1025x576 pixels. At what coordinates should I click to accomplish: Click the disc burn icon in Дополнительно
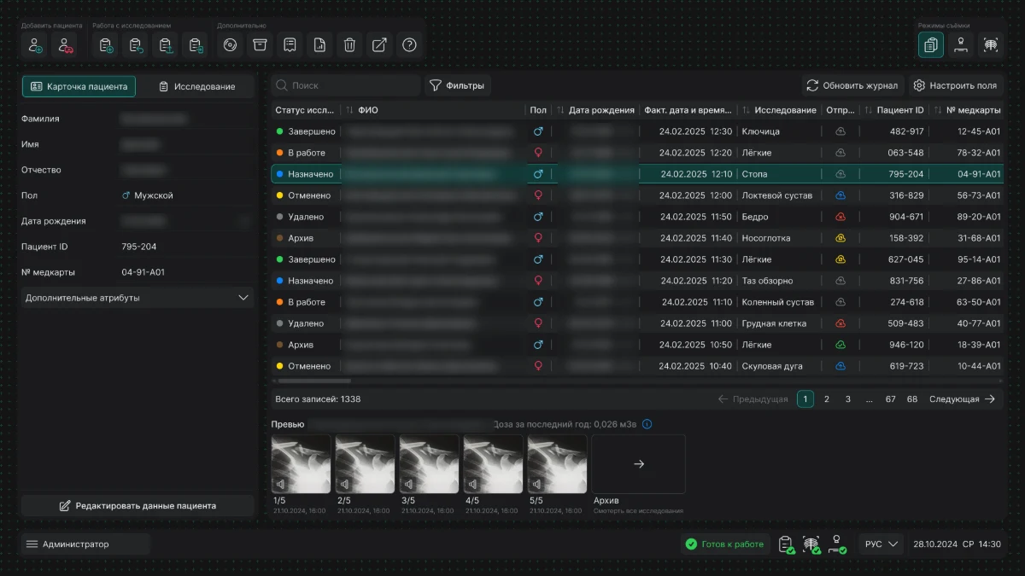231,45
